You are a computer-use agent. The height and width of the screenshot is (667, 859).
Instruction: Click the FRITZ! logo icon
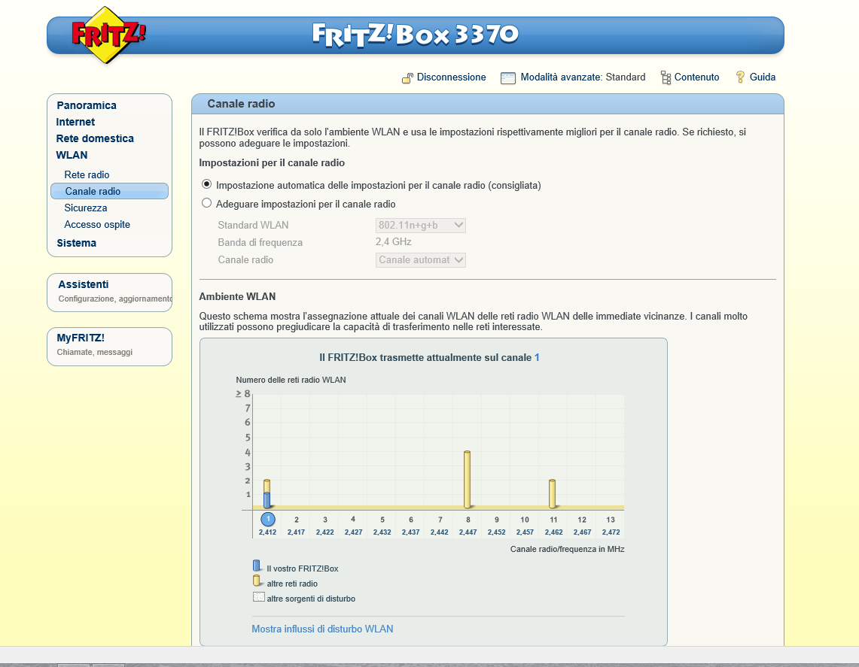108,35
